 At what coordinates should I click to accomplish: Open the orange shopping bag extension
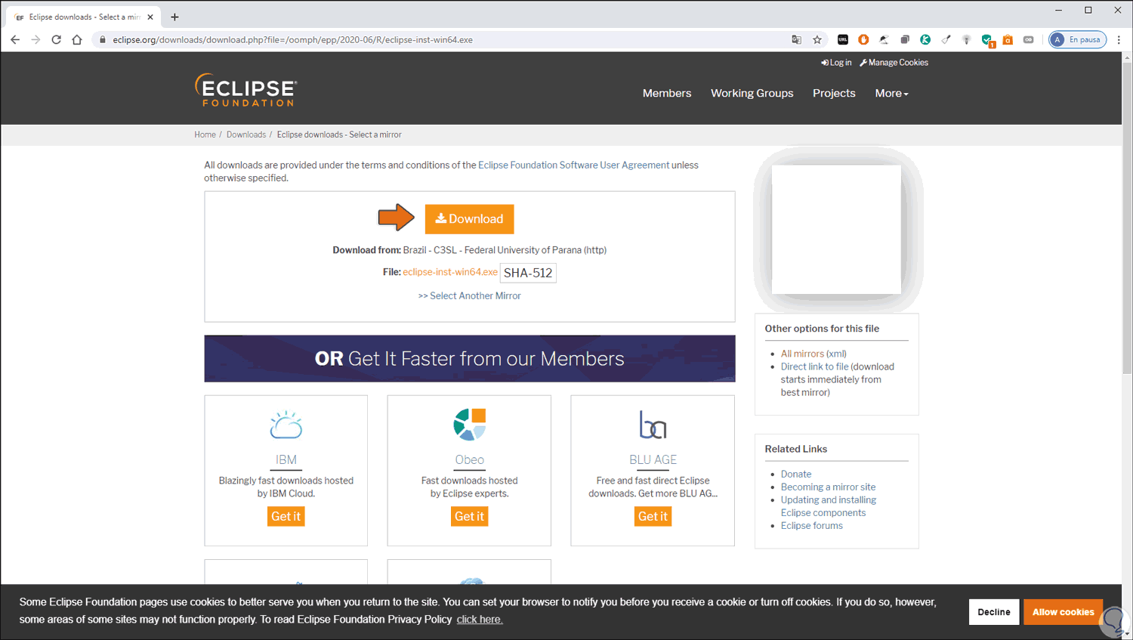pos(1008,40)
